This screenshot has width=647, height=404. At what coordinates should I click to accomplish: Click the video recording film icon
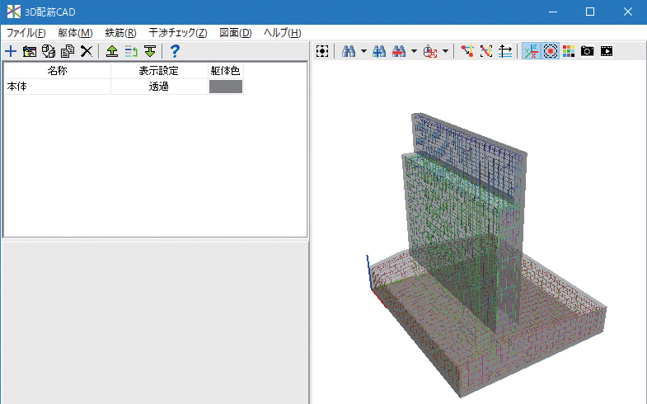607,51
